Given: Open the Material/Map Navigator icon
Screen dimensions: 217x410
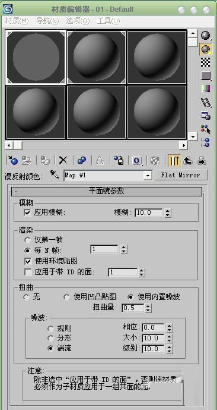Looking at the screenshot, I should click(x=206, y=142).
